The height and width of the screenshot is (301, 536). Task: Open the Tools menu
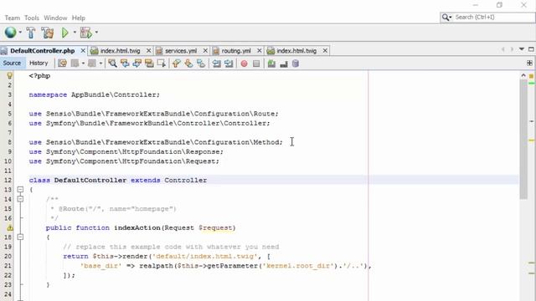32,18
